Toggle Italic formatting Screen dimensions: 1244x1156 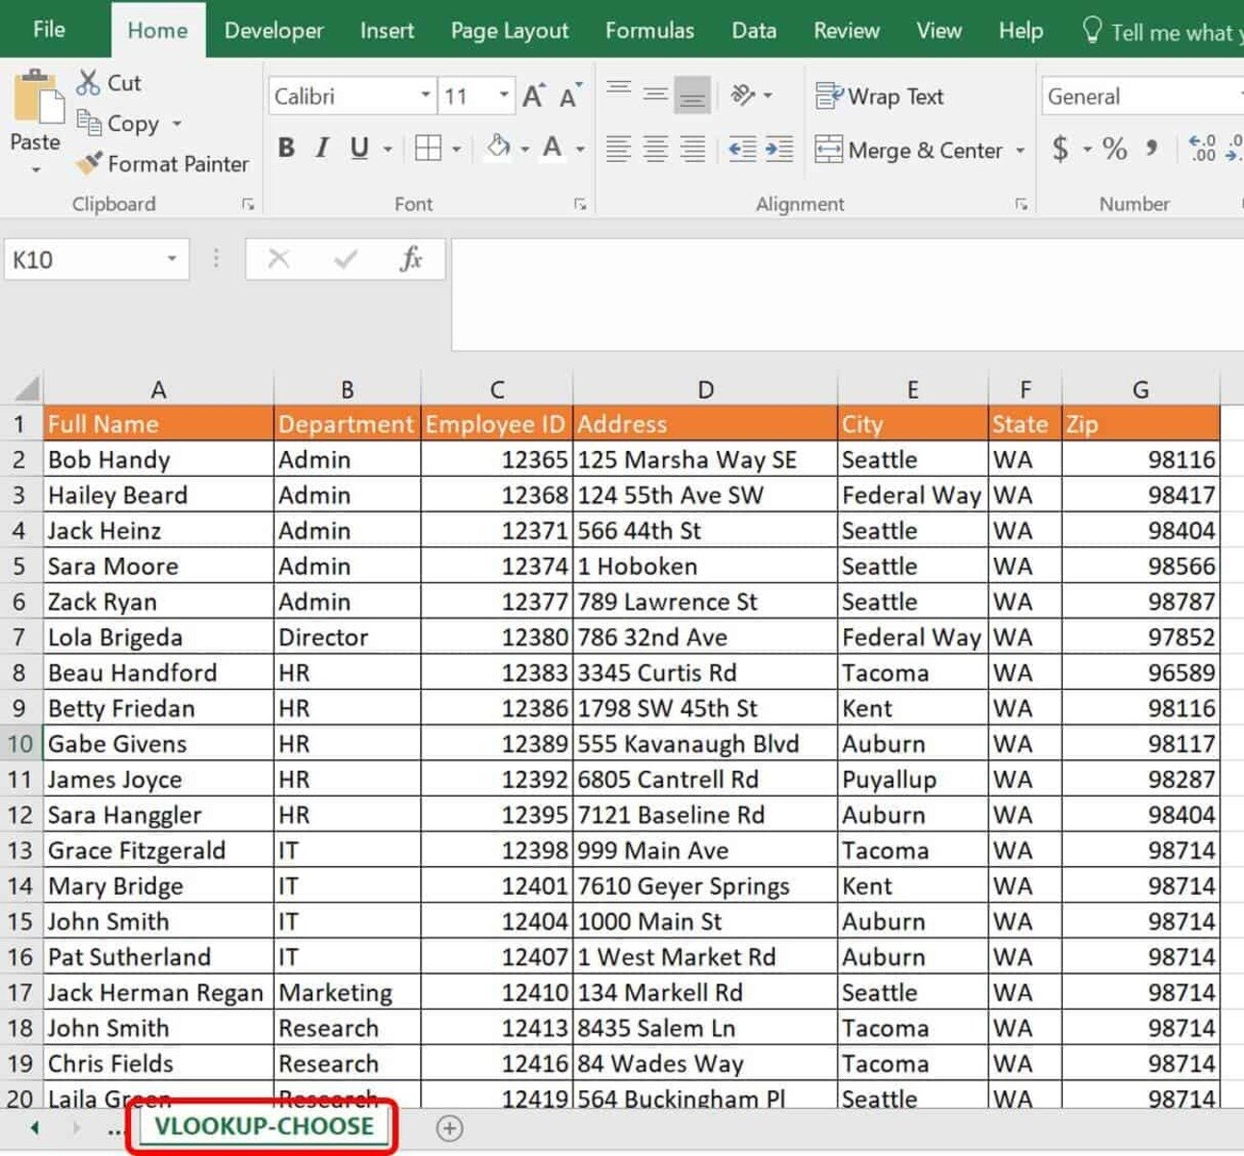coord(322,148)
